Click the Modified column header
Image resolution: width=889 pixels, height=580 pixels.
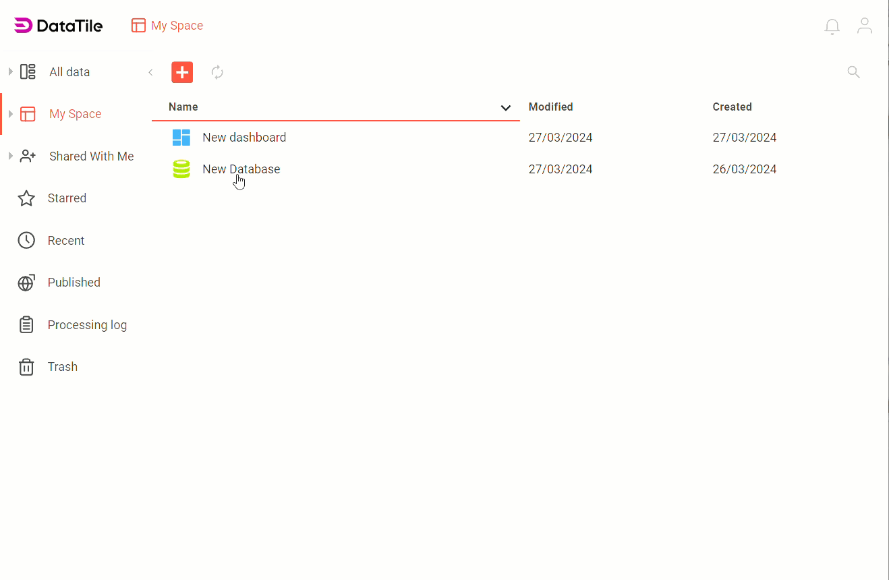(x=550, y=107)
